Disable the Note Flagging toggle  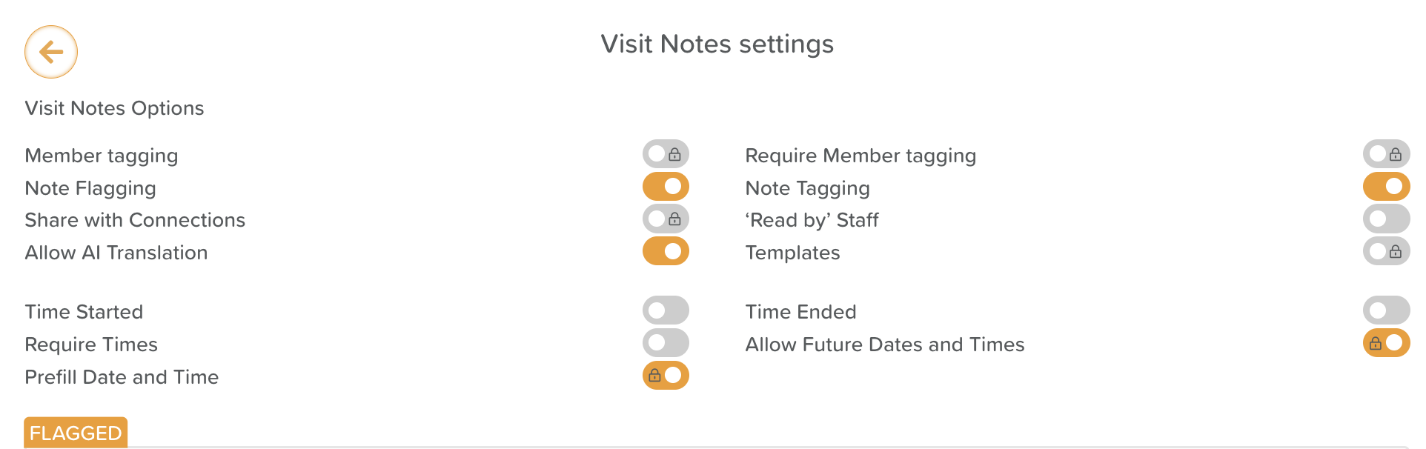tap(666, 187)
